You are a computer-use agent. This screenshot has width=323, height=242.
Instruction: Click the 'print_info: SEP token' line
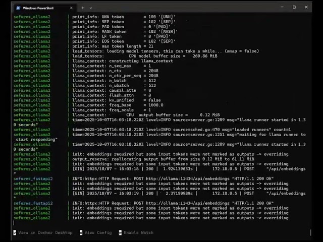click(124, 22)
